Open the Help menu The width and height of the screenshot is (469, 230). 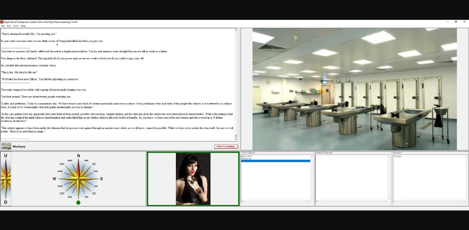coord(23,26)
